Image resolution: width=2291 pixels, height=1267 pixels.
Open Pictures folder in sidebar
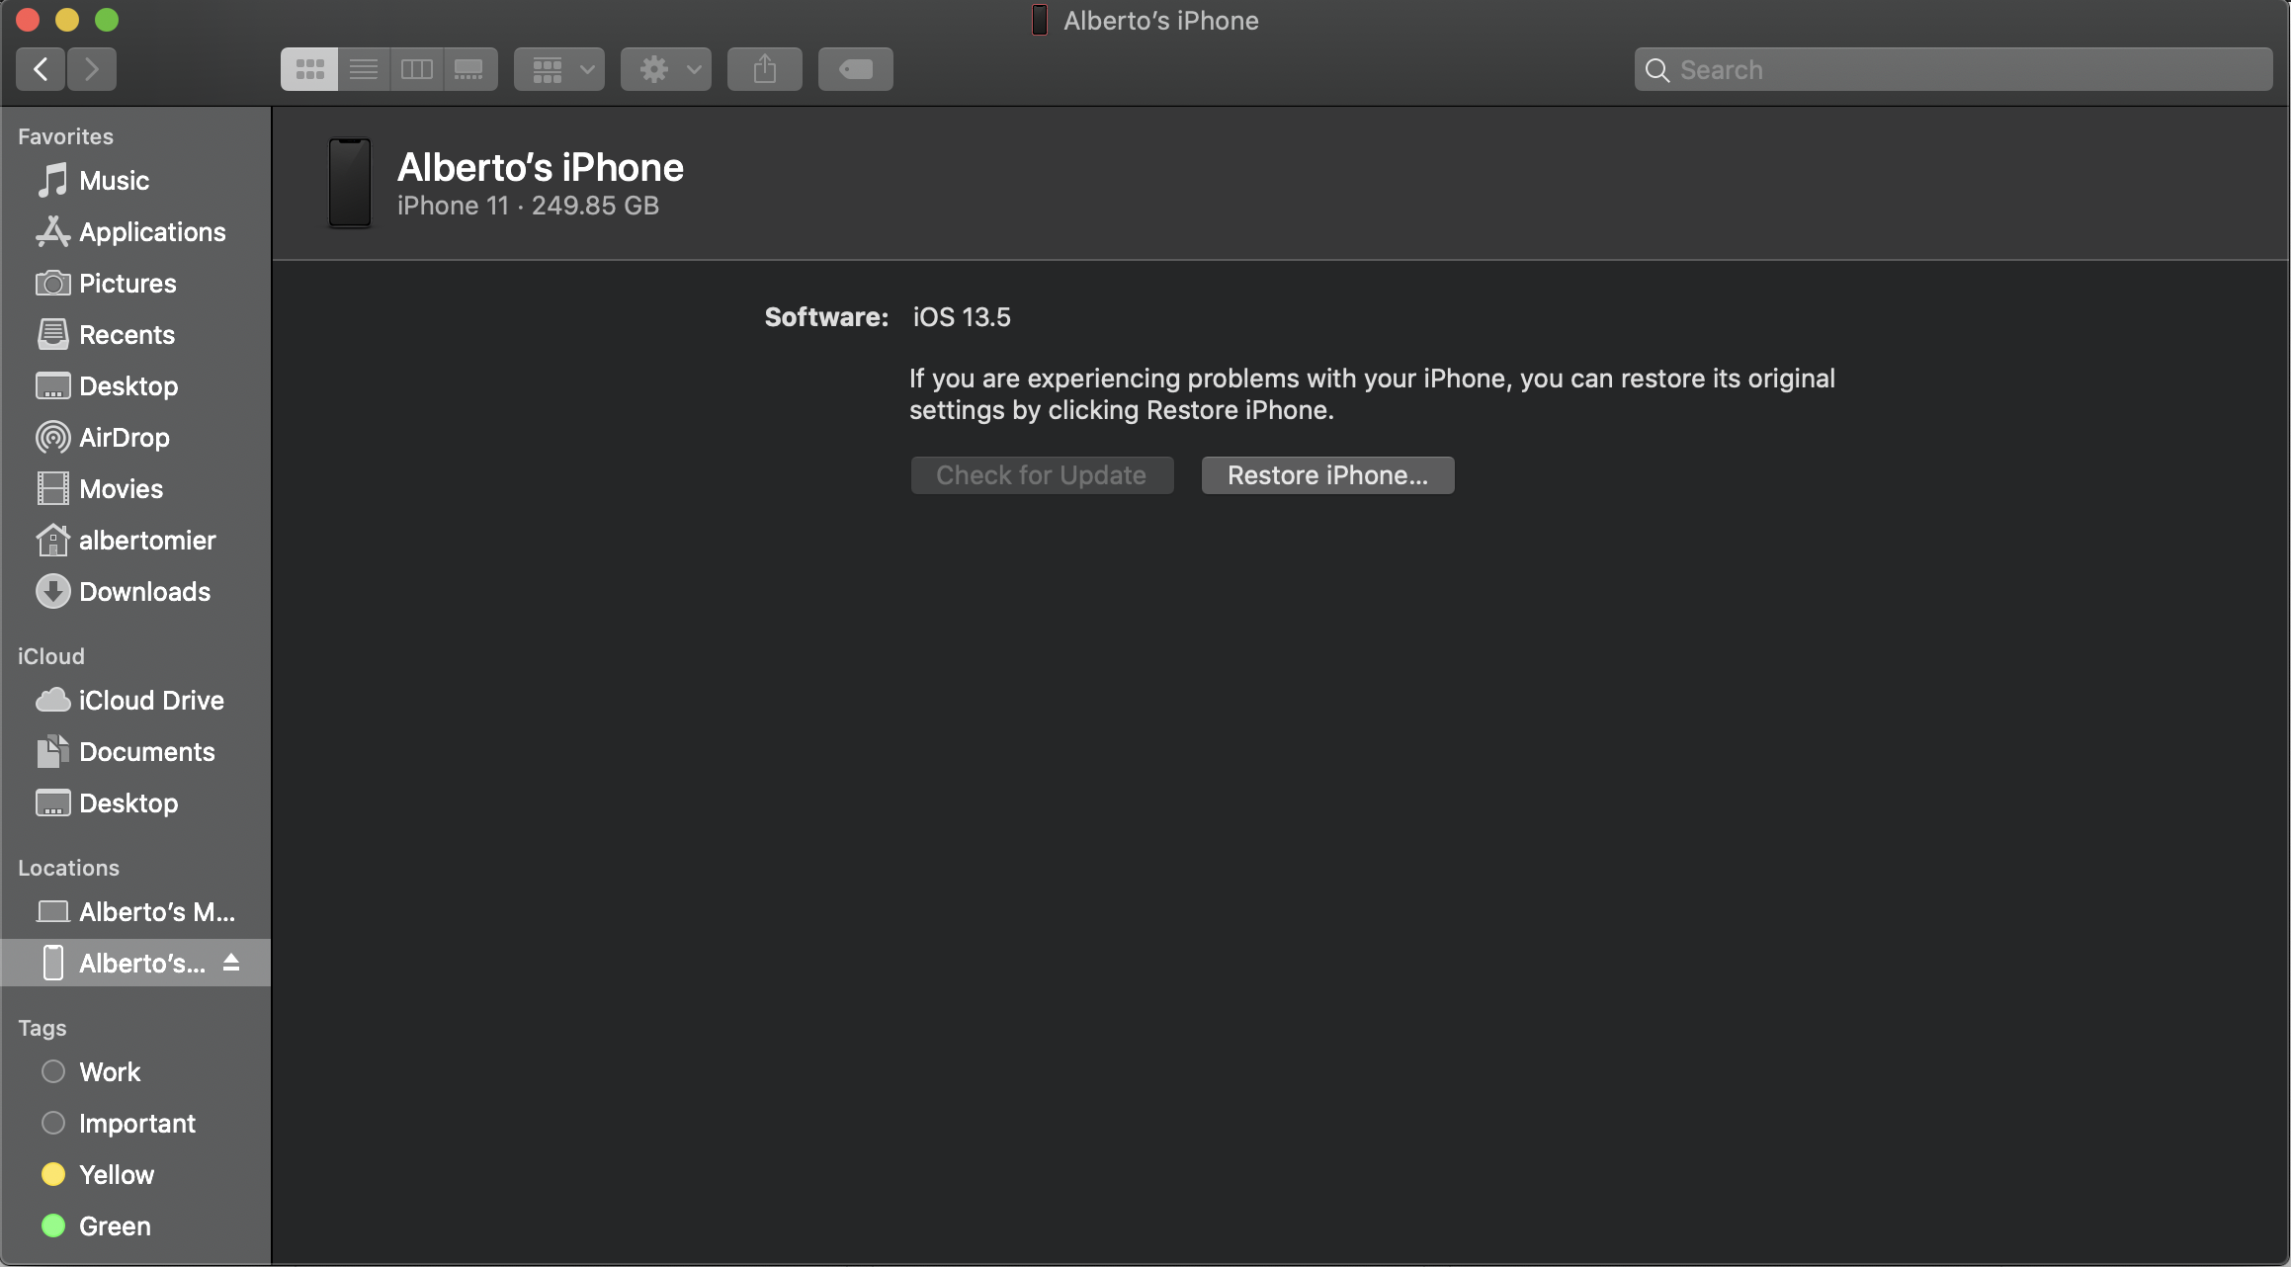pyautogui.click(x=135, y=284)
